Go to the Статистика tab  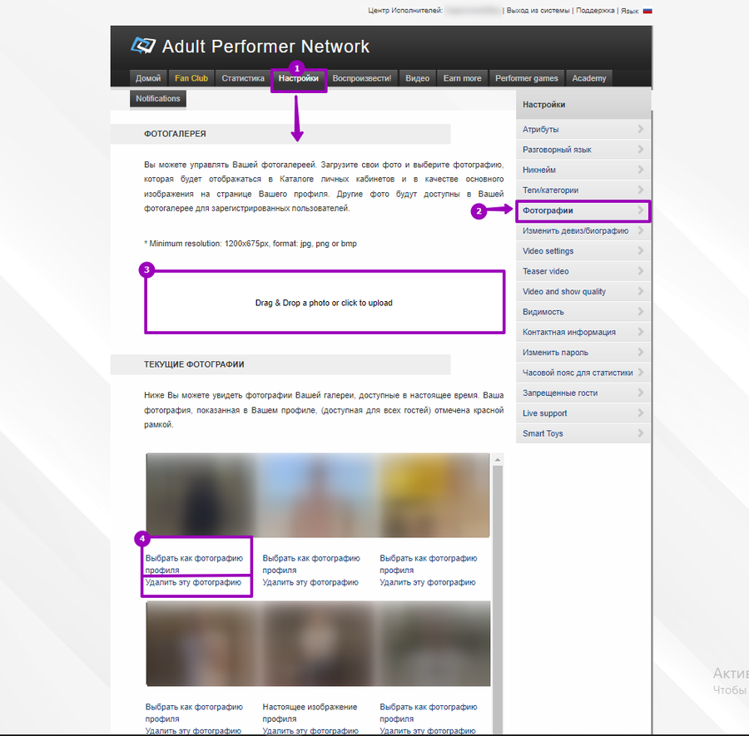point(243,78)
